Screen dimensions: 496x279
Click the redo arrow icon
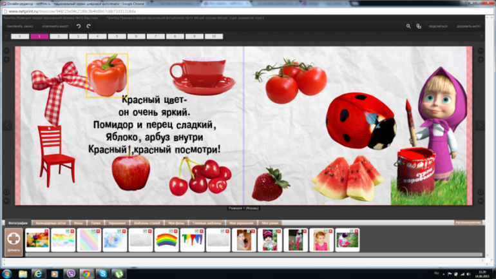pos(88,26)
